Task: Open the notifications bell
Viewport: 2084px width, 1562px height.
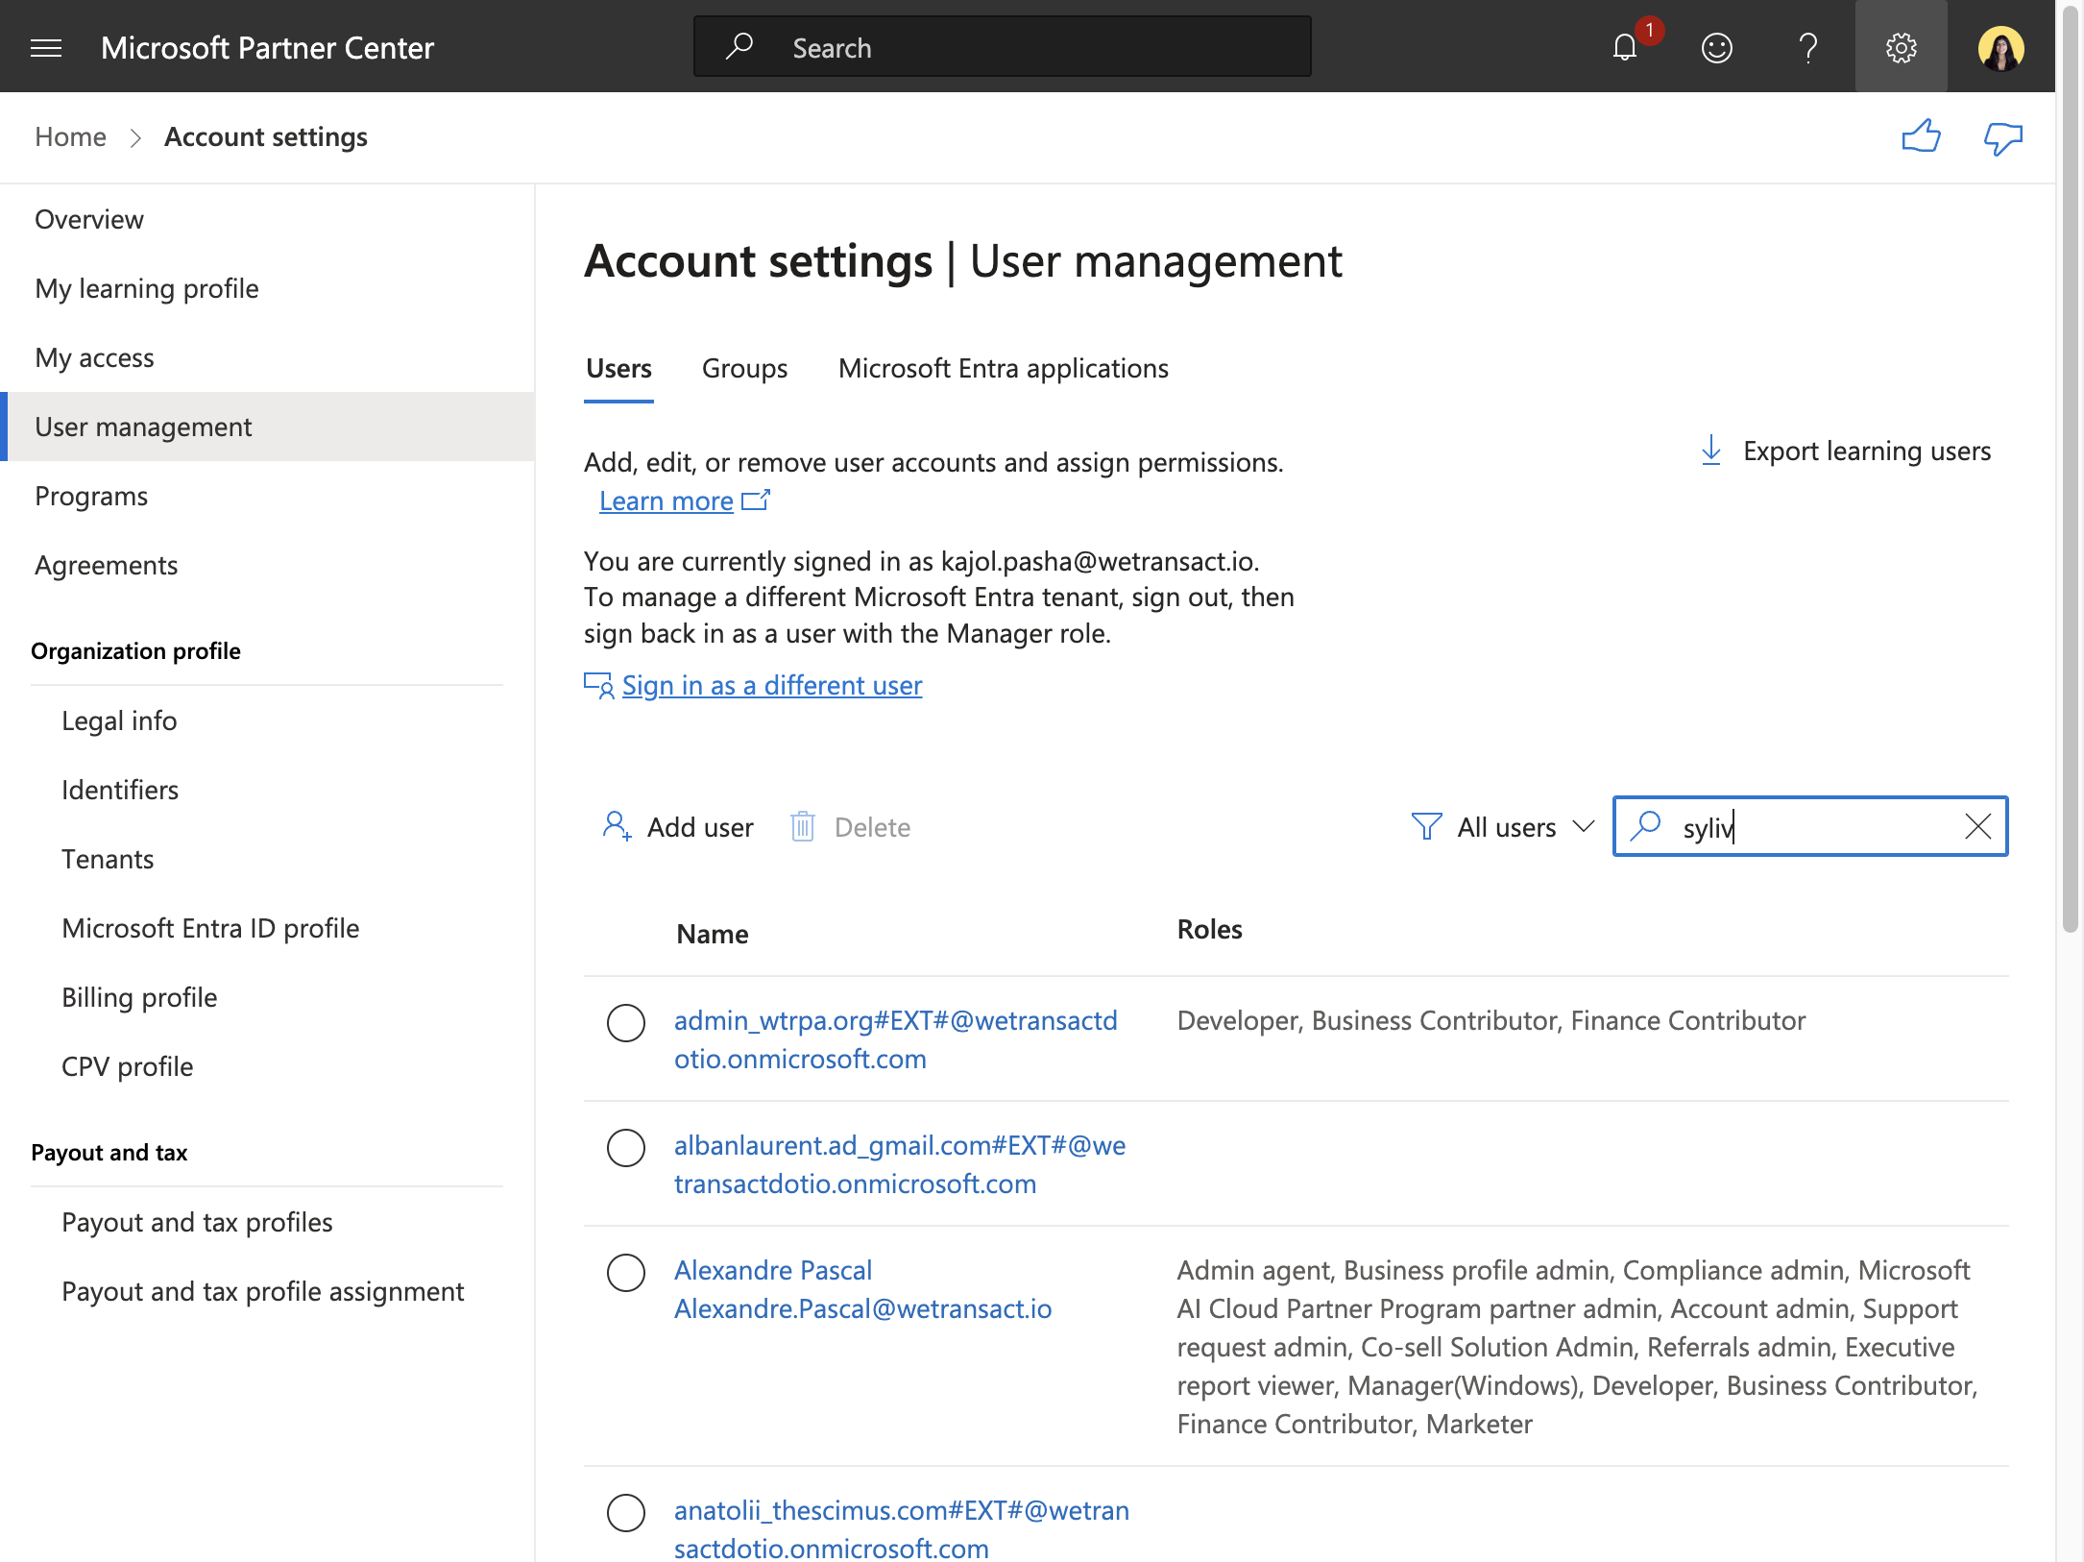Action: (1625, 47)
